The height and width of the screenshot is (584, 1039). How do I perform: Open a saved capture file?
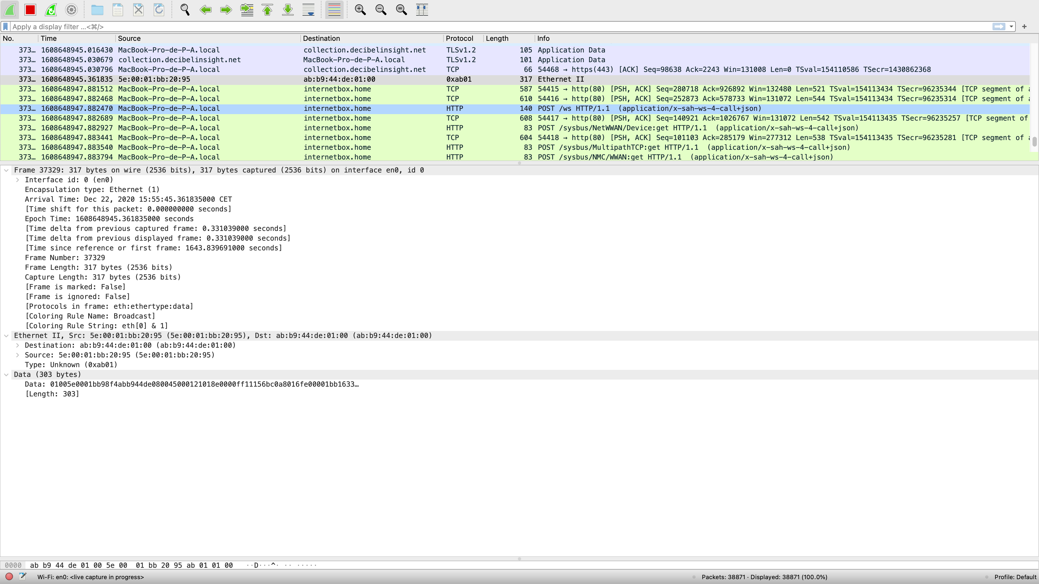click(x=97, y=10)
